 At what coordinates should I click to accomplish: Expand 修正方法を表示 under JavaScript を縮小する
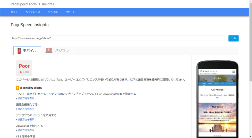[x=26, y=130]
